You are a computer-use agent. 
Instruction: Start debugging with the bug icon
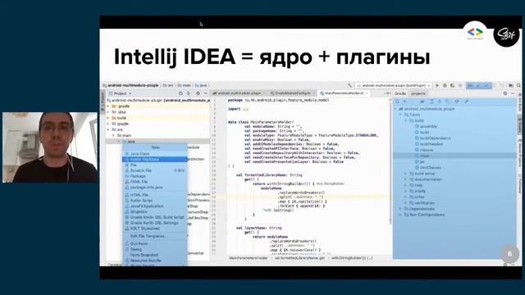coord(445,85)
